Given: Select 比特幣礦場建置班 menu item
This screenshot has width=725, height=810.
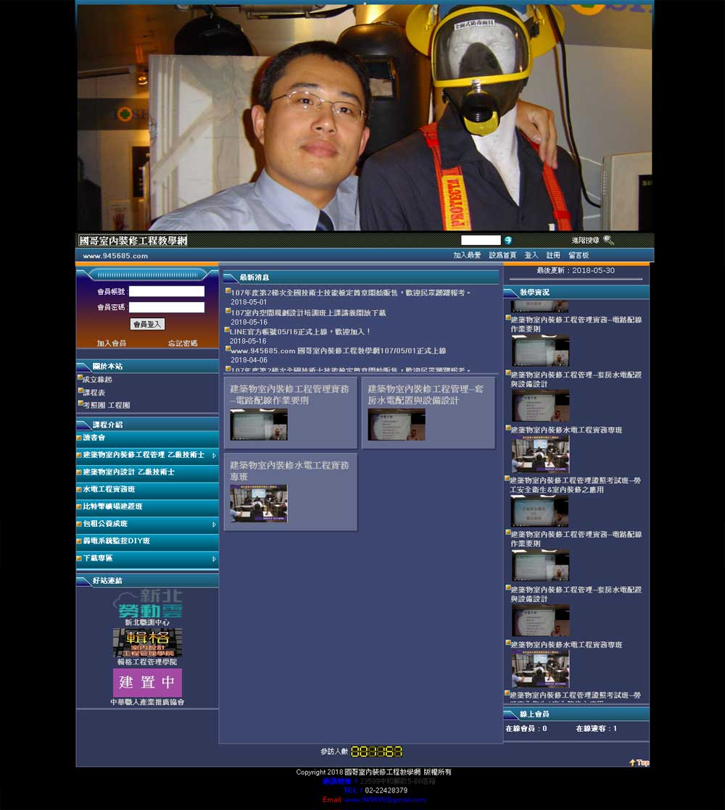Looking at the screenshot, I should coord(147,506).
